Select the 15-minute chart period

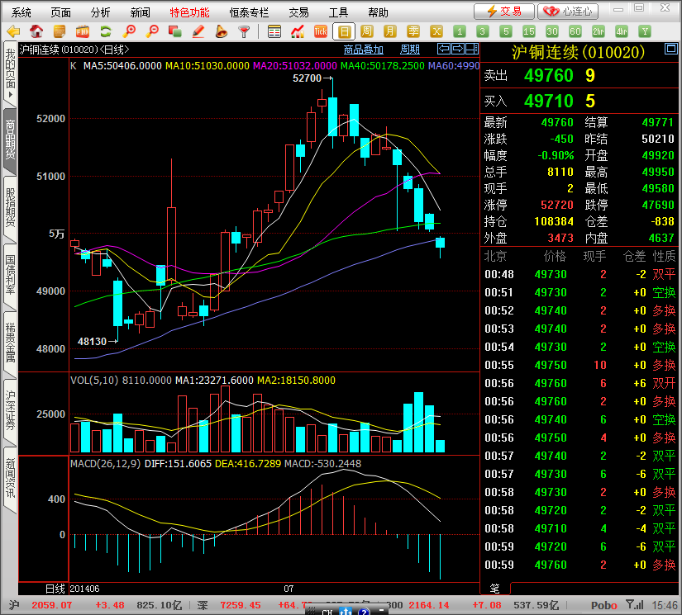click(x=529, y=31)
